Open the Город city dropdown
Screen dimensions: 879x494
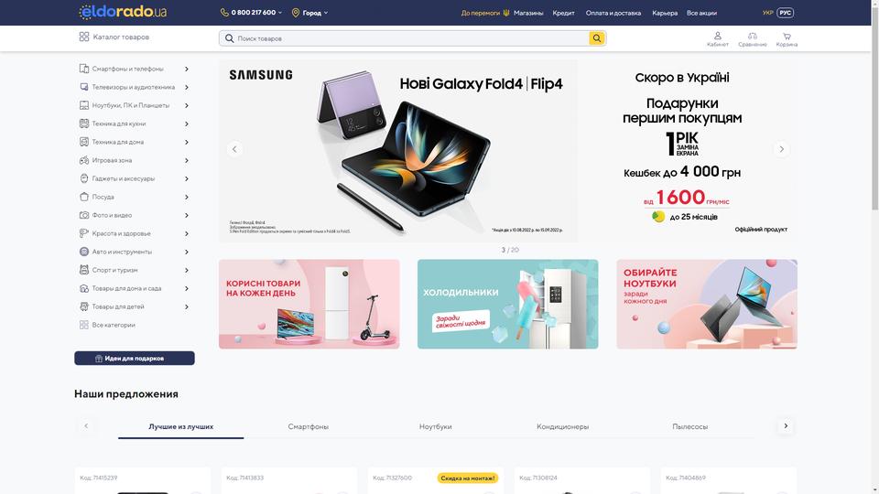310,12
